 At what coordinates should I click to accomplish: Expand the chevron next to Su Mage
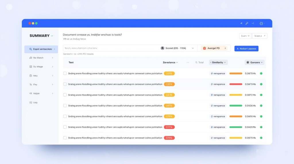(x=53, y=67)
